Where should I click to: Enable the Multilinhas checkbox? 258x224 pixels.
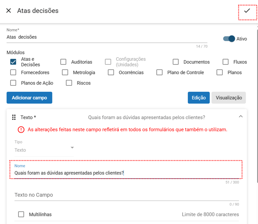click(x=21, y=214)
